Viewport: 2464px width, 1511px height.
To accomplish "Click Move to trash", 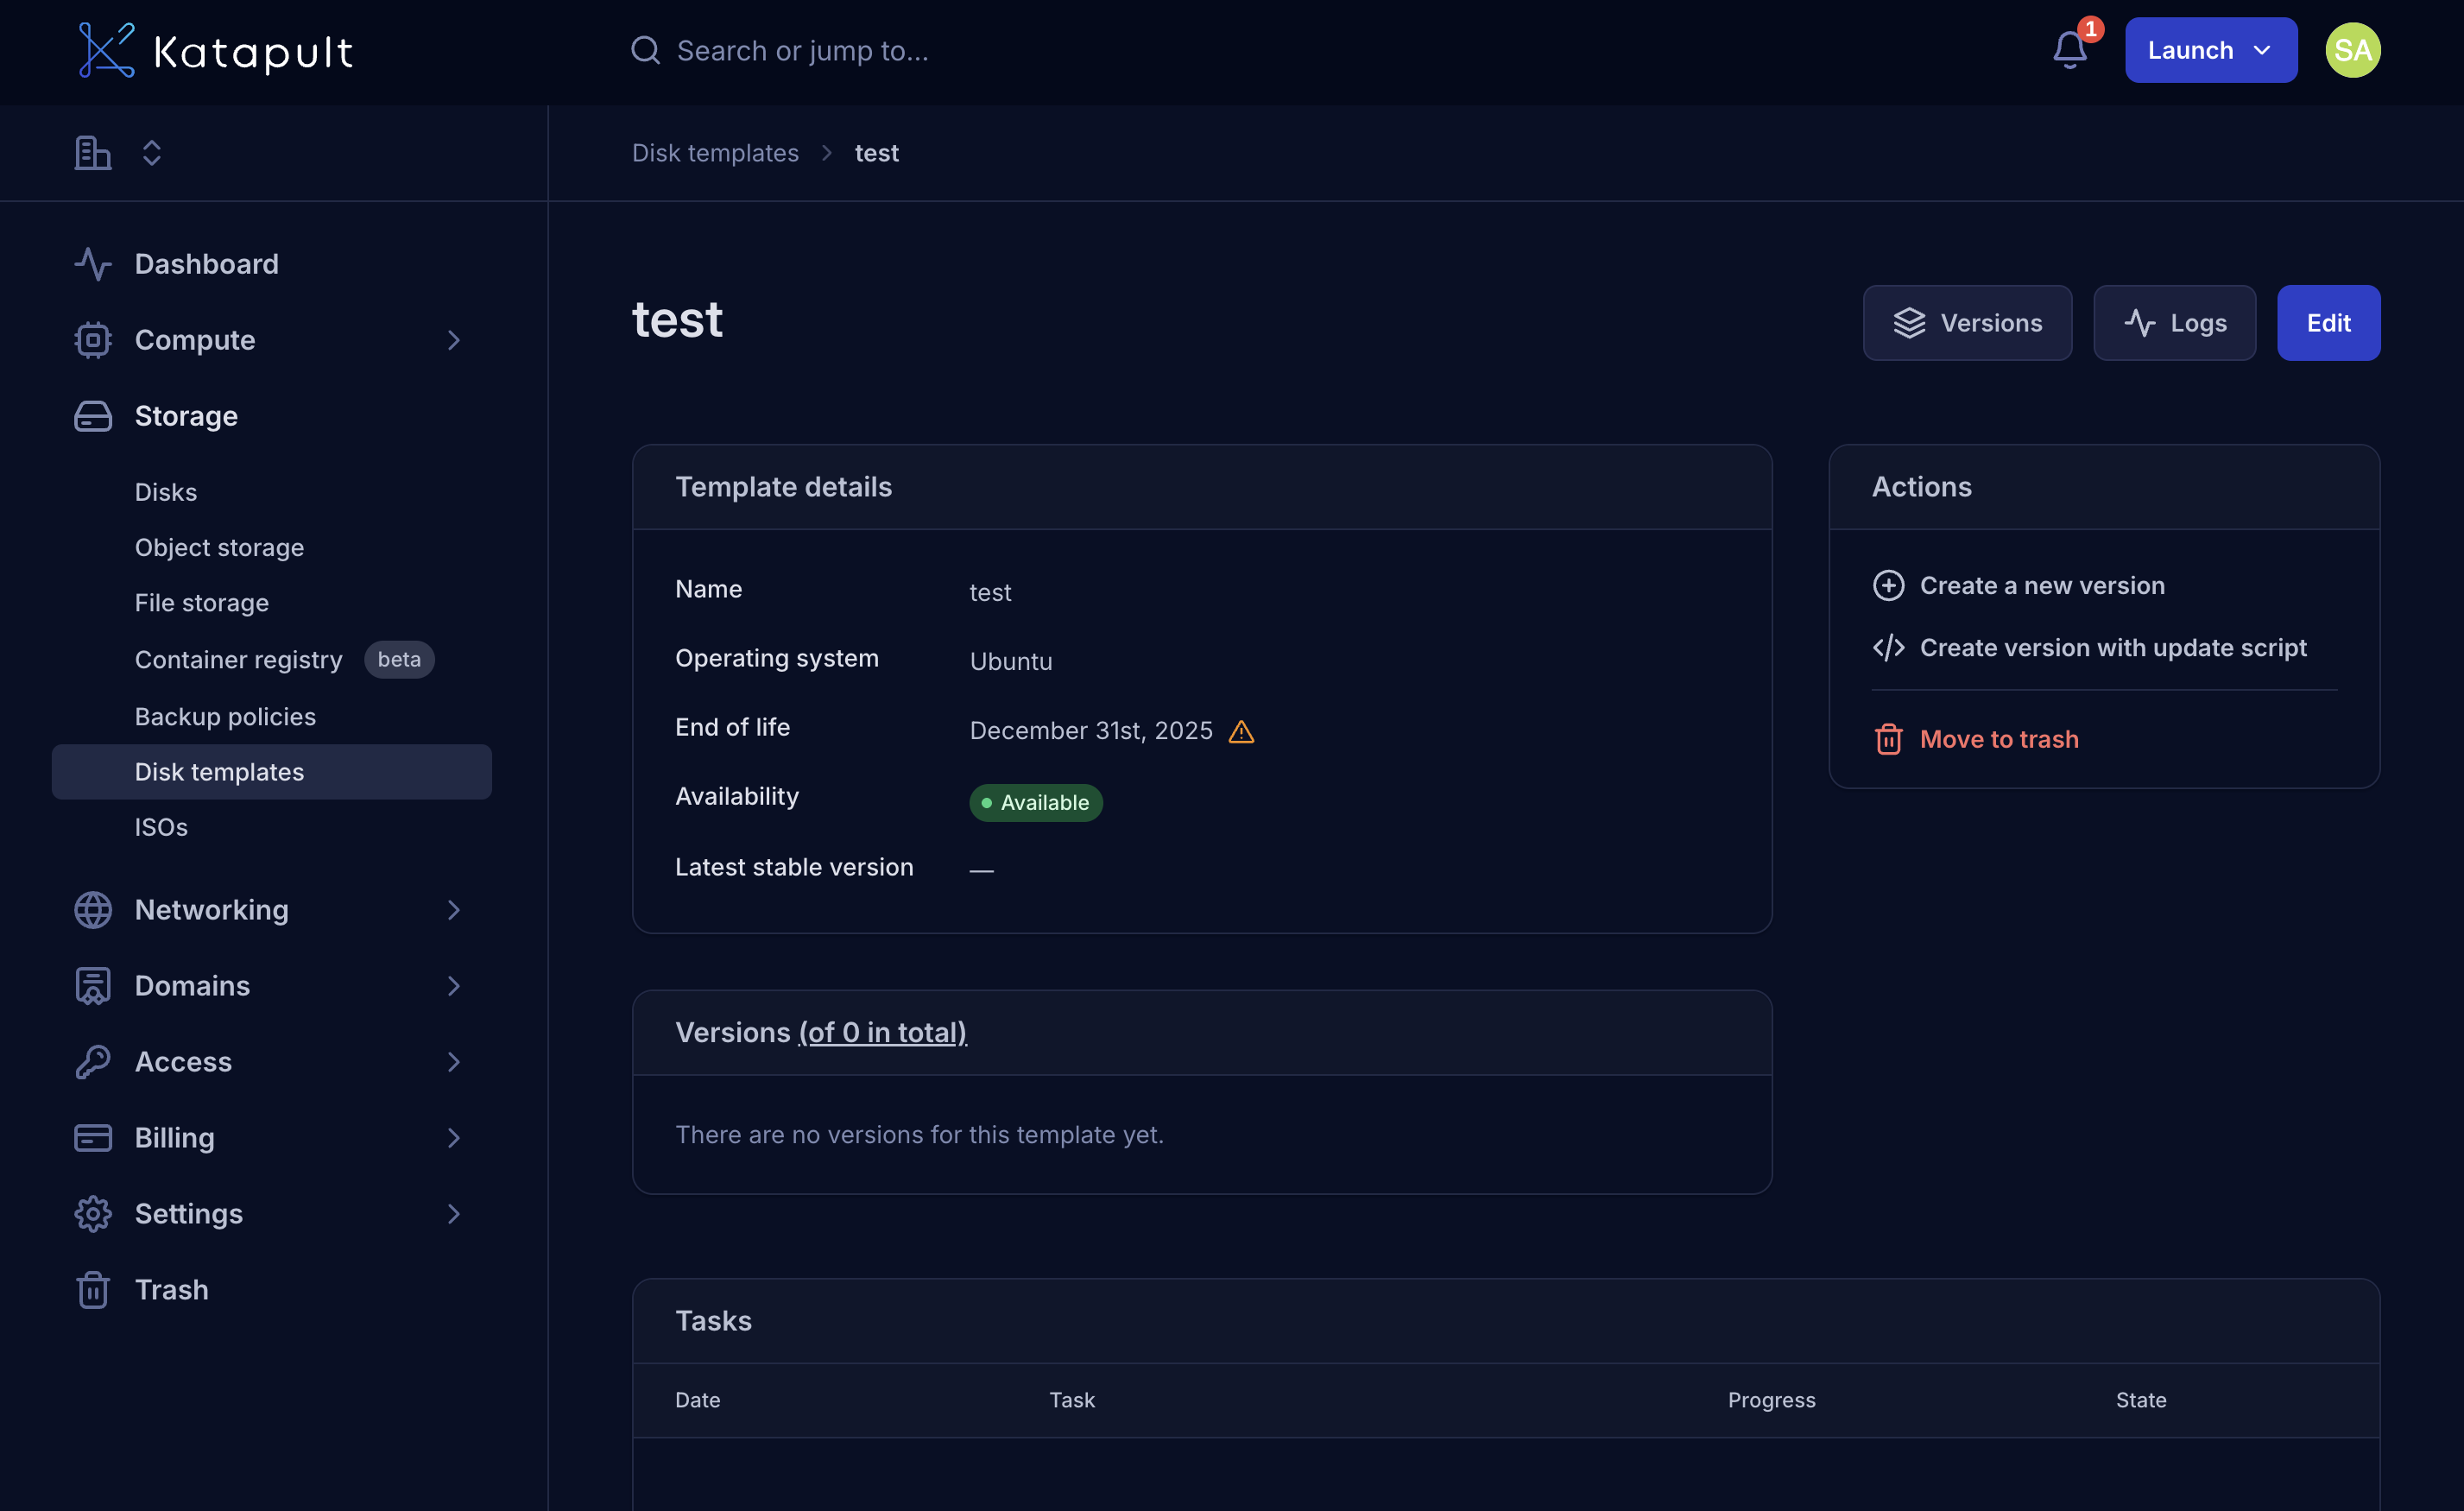I will pos(1998,739).
